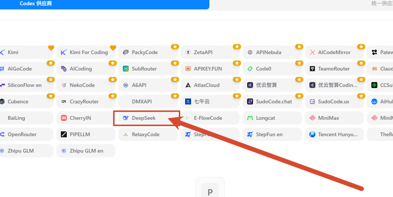Click the E-FlowCode logo icon
The image size is (393, 197).
pyautogui.click(x=188, y=118)
